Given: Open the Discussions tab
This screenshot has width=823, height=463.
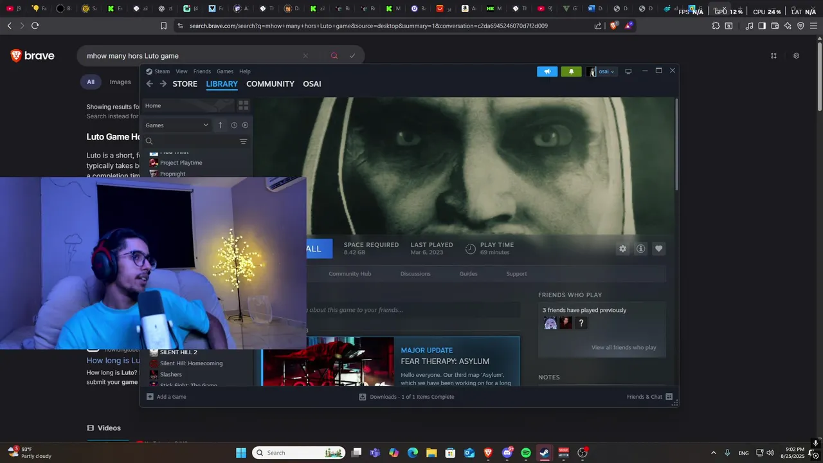Looking at the screenshot, I should (415, 274).
